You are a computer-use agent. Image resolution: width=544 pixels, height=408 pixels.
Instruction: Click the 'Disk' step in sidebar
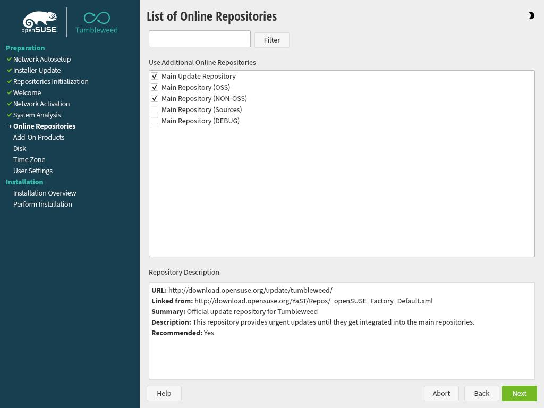pos(20,149)
